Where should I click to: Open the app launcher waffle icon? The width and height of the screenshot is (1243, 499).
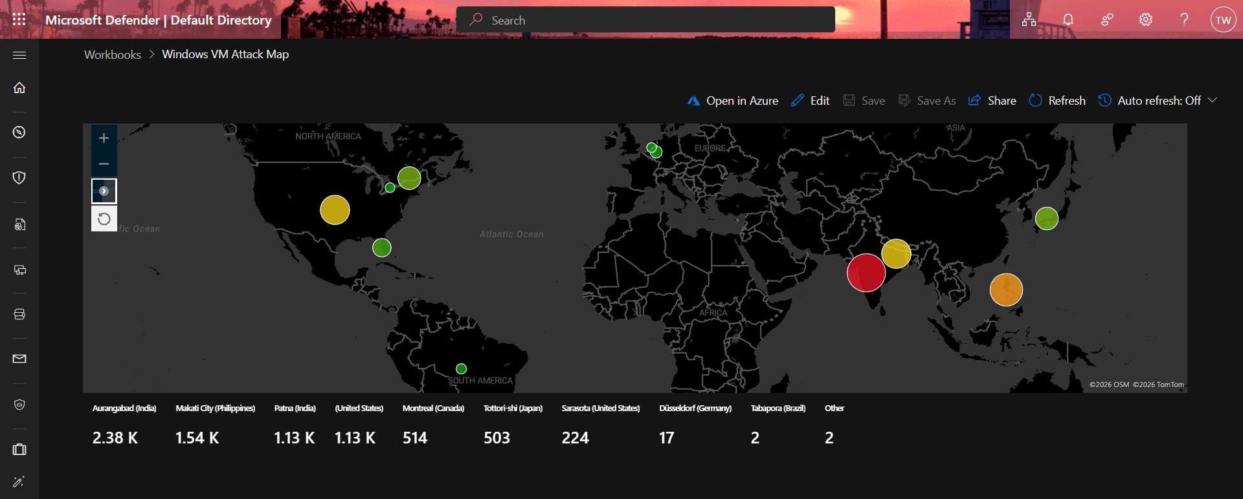point(19,19)
